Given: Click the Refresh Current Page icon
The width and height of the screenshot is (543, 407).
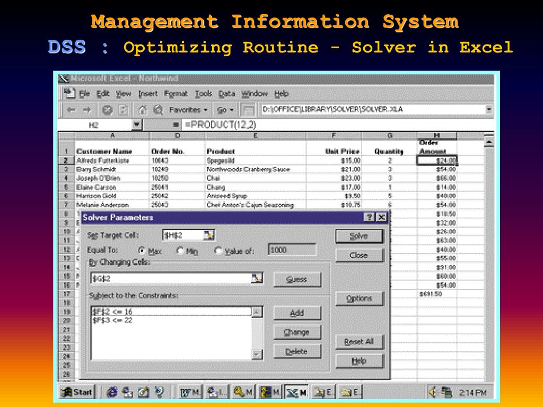Looking at the screenshot, I should (x=123, y=110).
